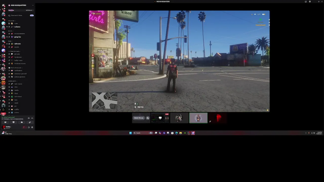Select the red avatar participant tile
This screenshot has height=182, width=324.
(x=218, y=118)
